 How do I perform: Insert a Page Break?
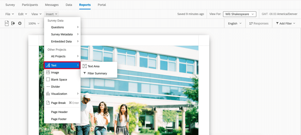(x=62, y=103)
